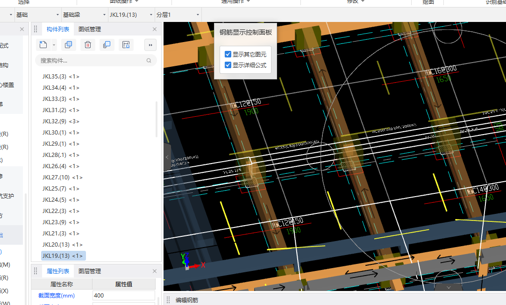
Task: Click the save component archive icon
Action: 126,44
